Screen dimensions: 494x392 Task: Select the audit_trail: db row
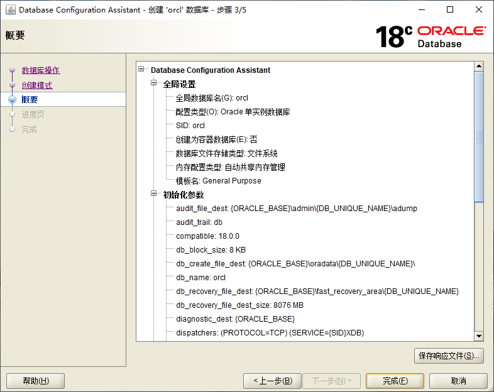(199, 222)
